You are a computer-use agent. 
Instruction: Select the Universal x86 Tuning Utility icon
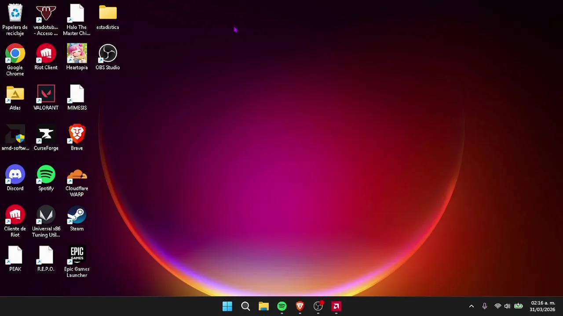click(46, 222)
